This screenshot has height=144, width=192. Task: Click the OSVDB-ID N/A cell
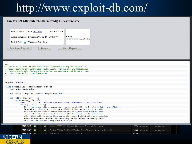pyautogui.click(x=56, y=31)
